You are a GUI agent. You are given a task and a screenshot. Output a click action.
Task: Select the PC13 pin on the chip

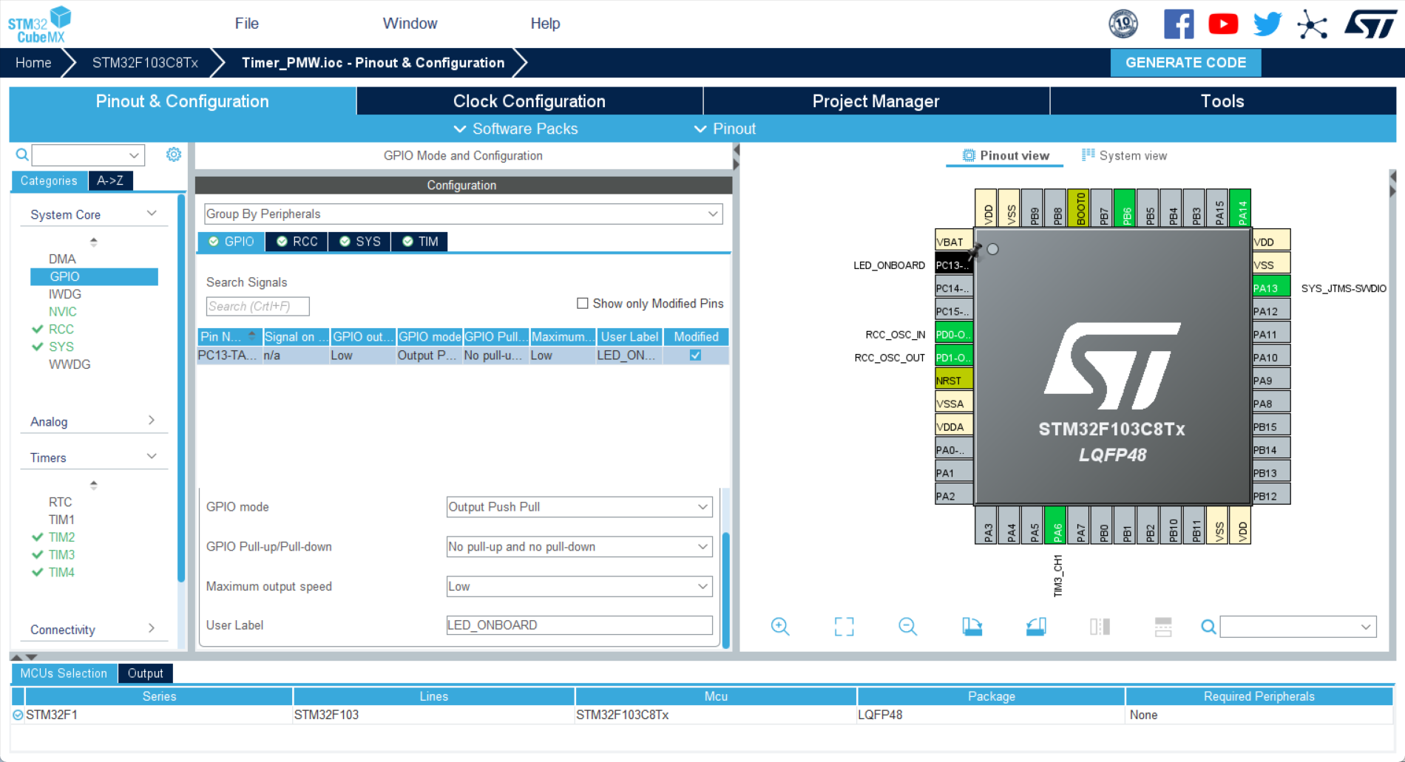point(953,265)
